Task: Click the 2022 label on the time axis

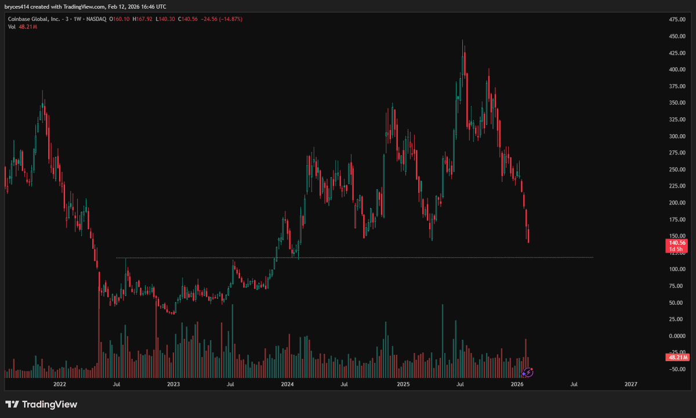Action: click(59, 384)
